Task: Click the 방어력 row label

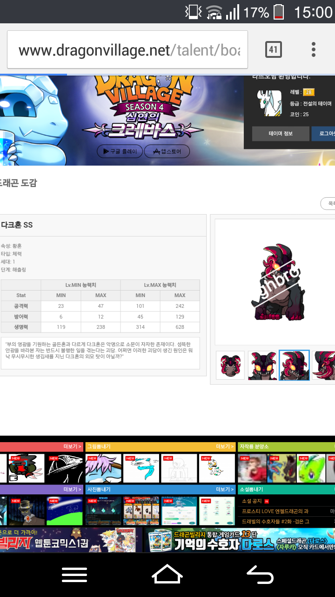Action: pos(21,317)
